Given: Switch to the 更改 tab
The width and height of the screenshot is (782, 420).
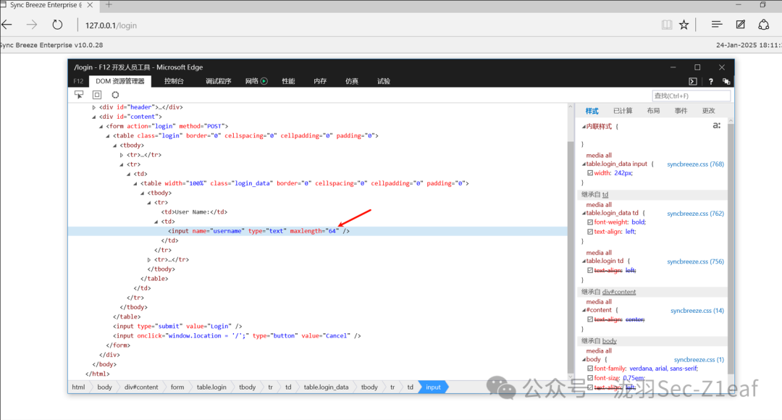Looking at the screenshot, I should (x=709, y=111).
